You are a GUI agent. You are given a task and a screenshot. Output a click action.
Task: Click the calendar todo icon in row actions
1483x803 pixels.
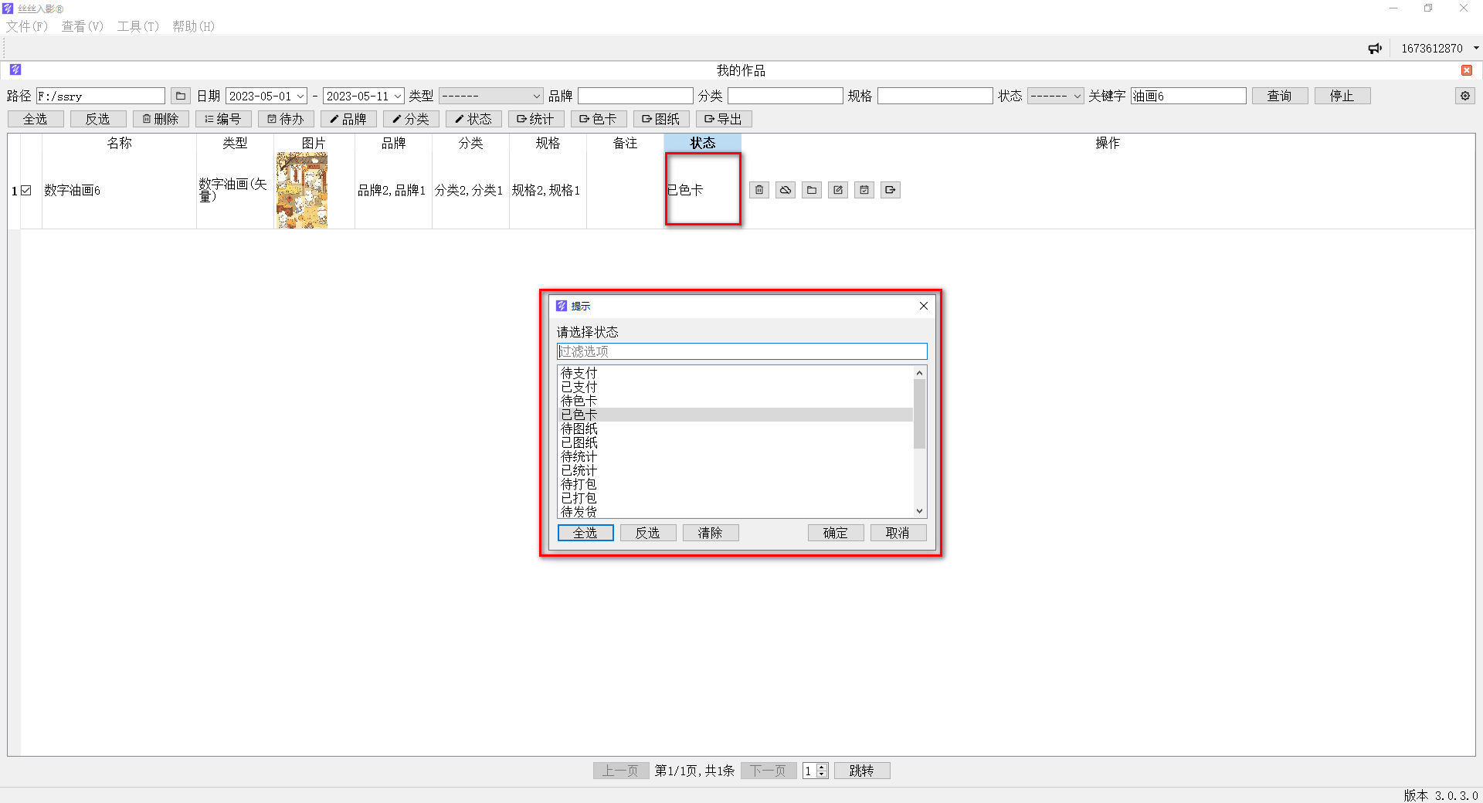(x=864, y=190)
